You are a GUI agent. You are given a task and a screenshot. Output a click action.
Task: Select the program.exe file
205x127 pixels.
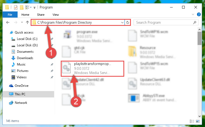point(88,36)
